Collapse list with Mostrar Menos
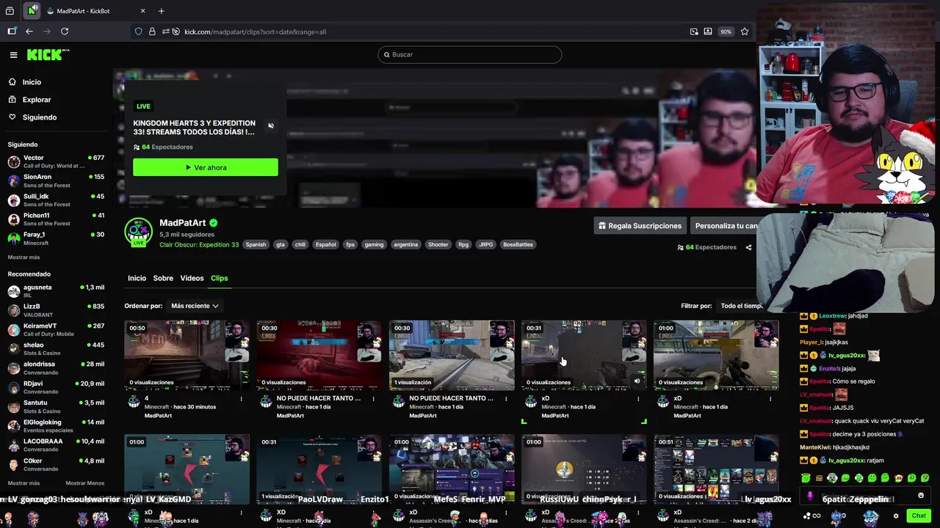This screenshot has width=940, height=528. point(84,483)
